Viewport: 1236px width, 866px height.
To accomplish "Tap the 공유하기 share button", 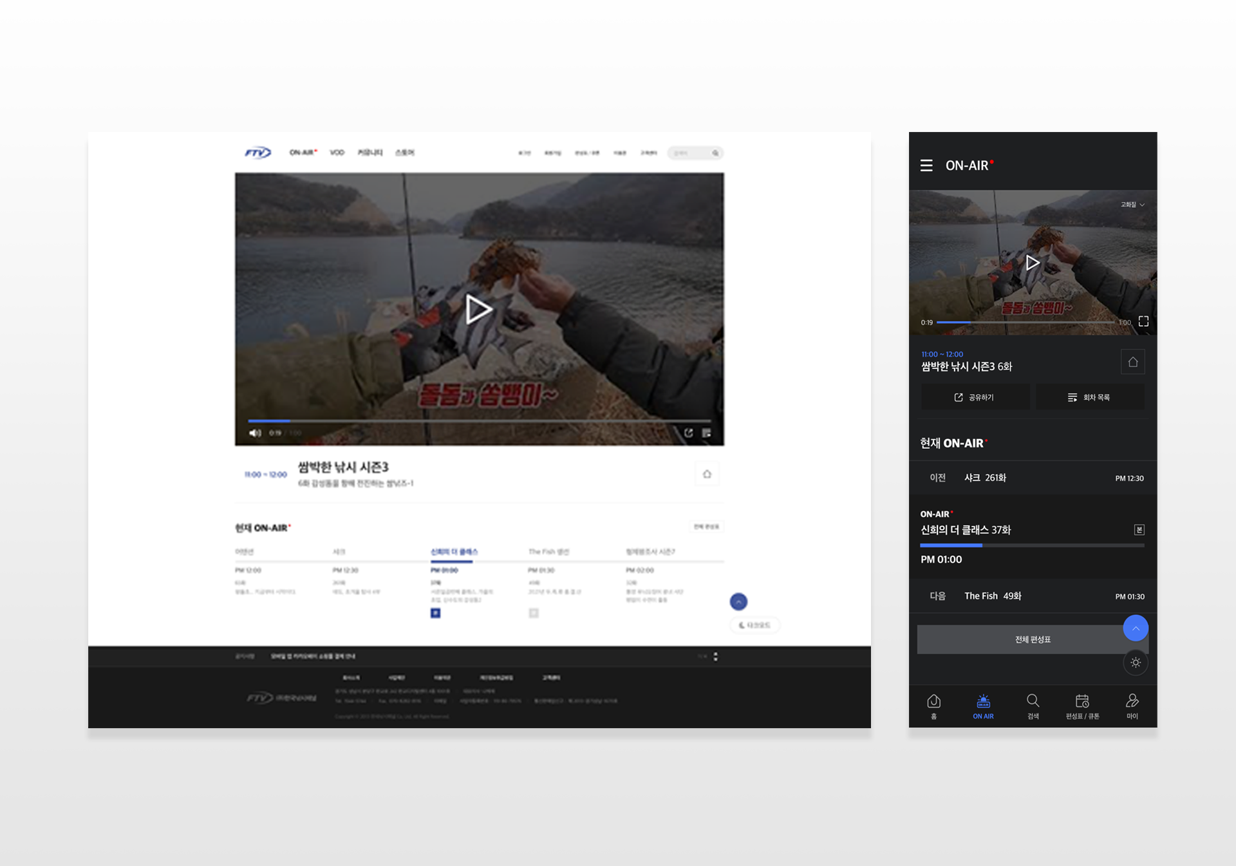I will coord(975,397).
